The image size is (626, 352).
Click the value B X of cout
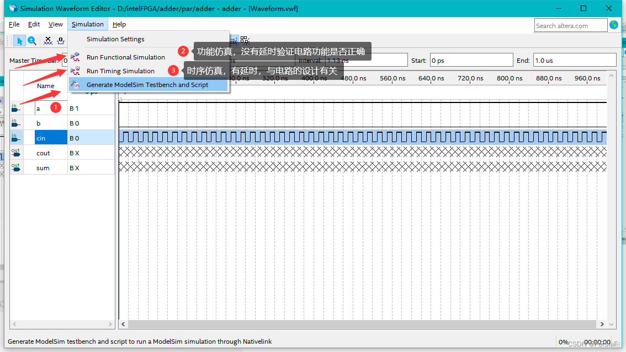(x=75, y=153)
